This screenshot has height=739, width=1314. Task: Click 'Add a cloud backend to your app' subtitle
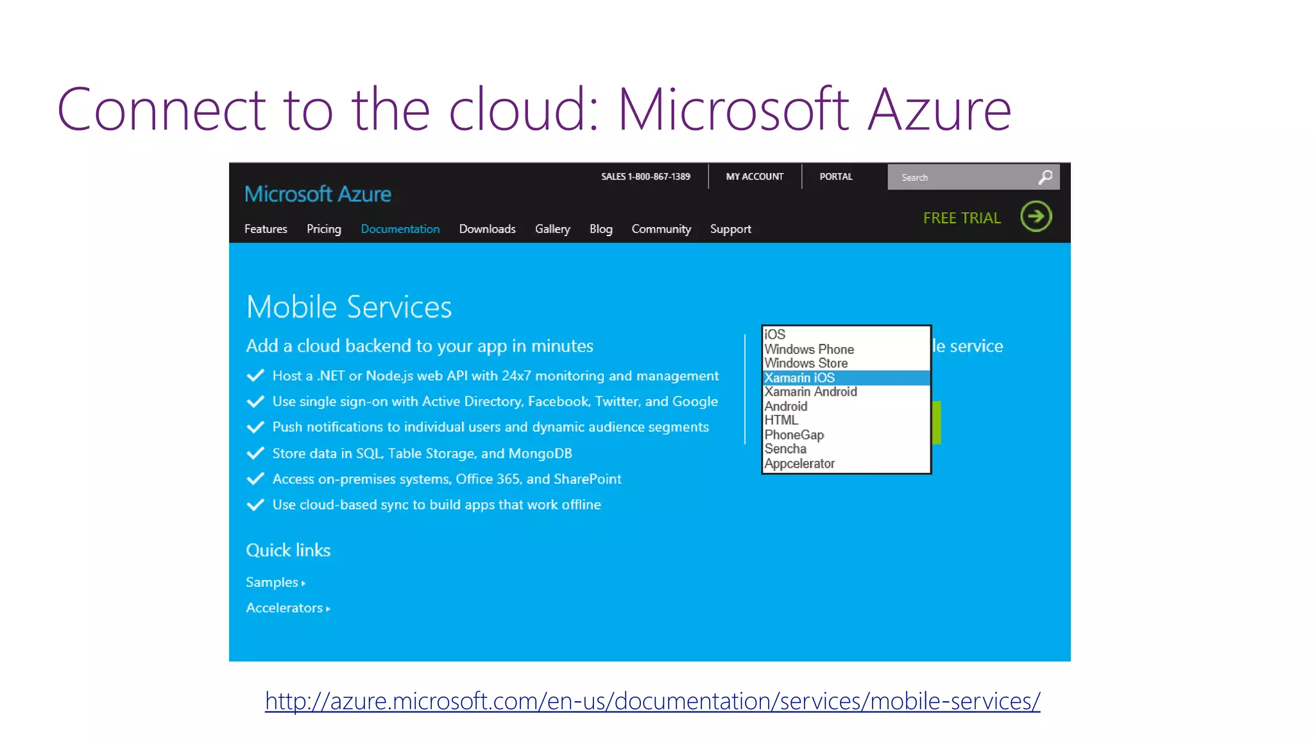pyautogui.click(x=420, y=346)
